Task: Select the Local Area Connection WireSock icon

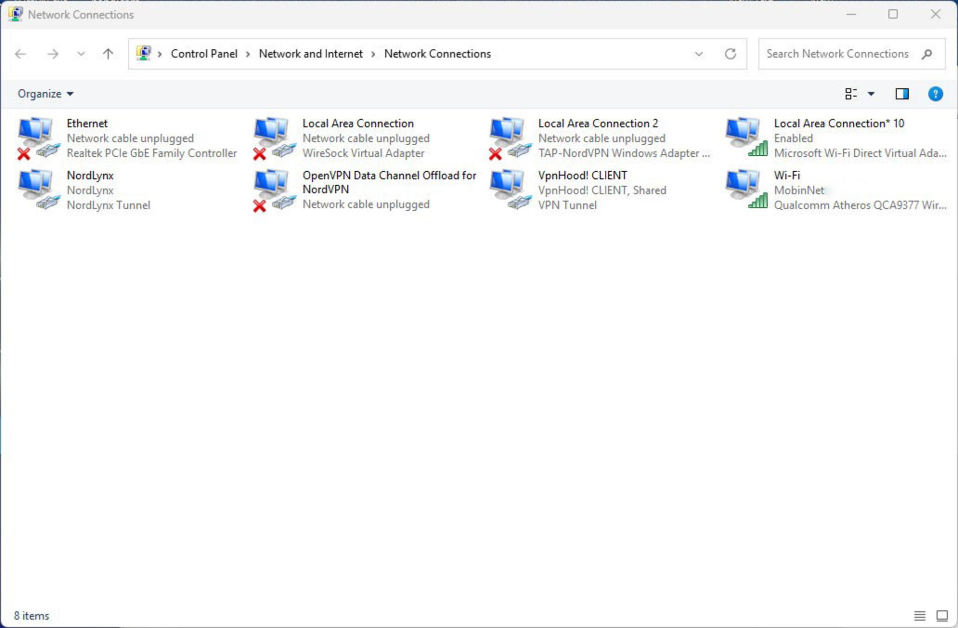Action: [x=274, y=138]
